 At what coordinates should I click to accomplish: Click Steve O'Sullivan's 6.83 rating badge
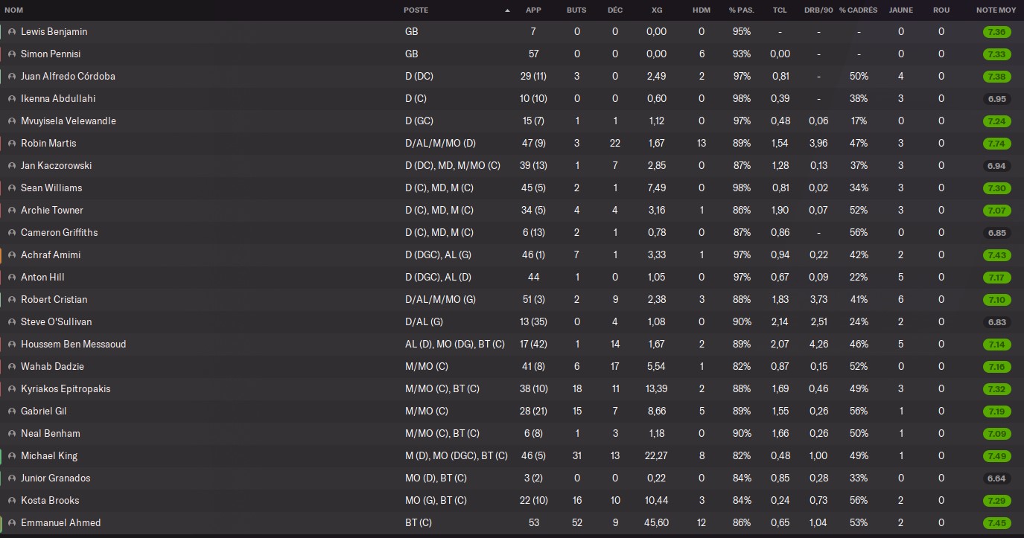[996, 322]
